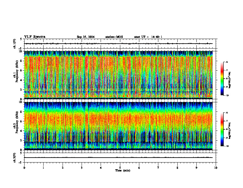
Task: Click time-axis tick label "6"
Action: click(139, 168)
